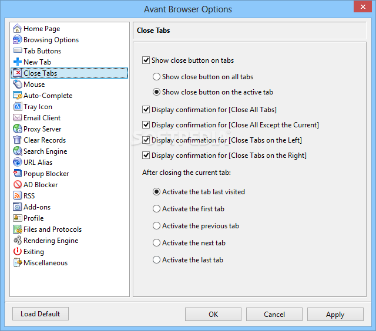This screenshot has width=376, height=331.
Task: Go to Tab Buttons settings
Action: [42, 51]
